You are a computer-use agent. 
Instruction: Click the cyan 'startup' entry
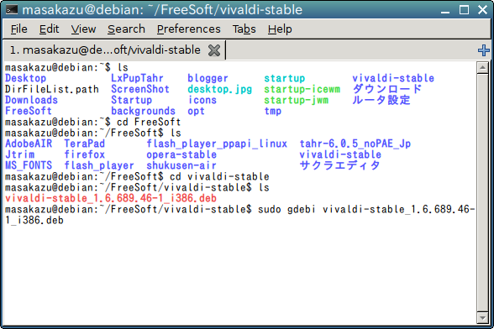285,78
